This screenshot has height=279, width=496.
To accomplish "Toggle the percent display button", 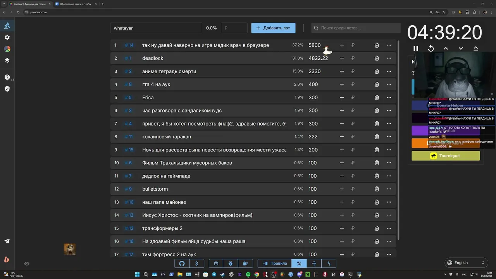I will (299, 263).
